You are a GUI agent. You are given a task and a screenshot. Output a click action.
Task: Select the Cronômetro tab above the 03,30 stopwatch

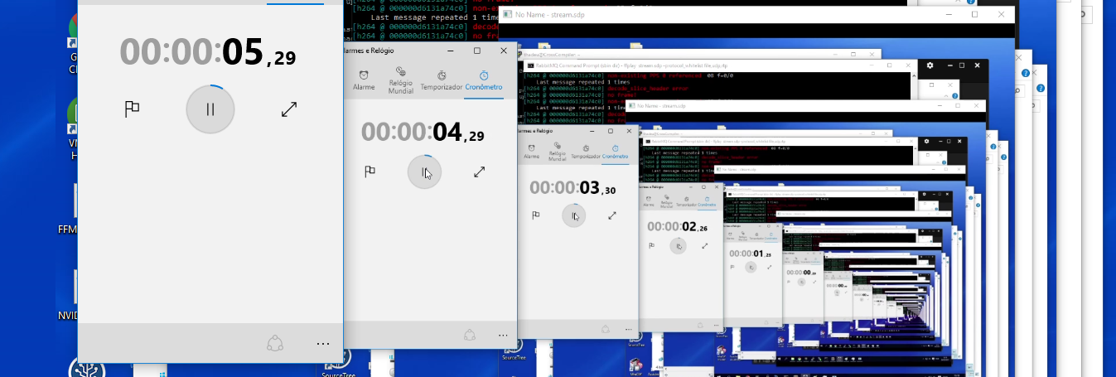tap(615, 152)
